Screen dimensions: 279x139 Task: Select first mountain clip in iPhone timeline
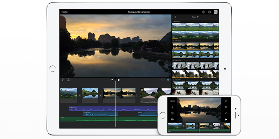[x=175, y=126]
